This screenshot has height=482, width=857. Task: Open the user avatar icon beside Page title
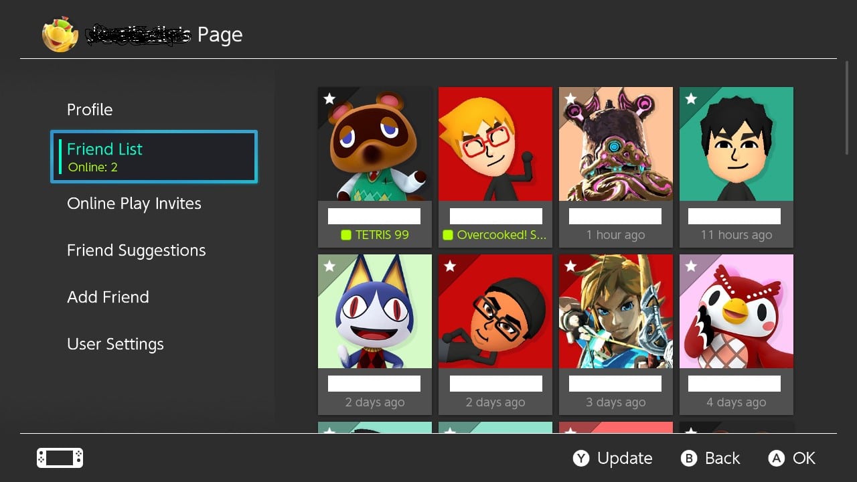tap(60, 34)
